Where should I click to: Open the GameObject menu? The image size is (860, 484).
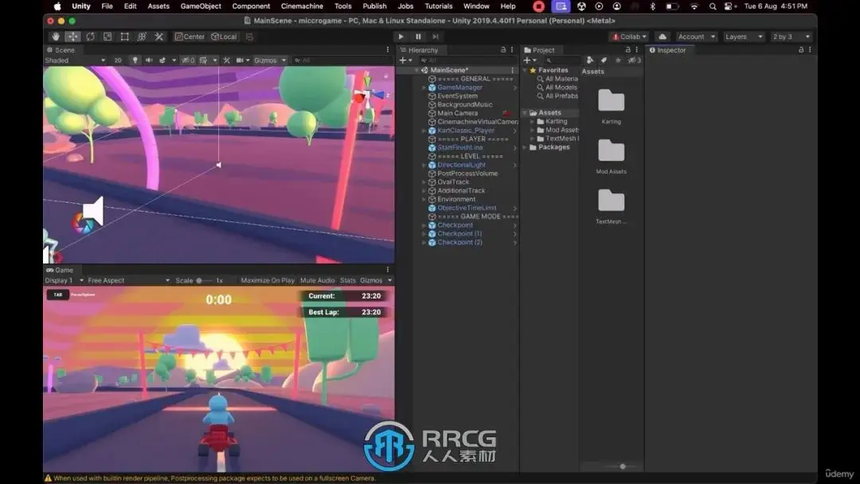201,6
